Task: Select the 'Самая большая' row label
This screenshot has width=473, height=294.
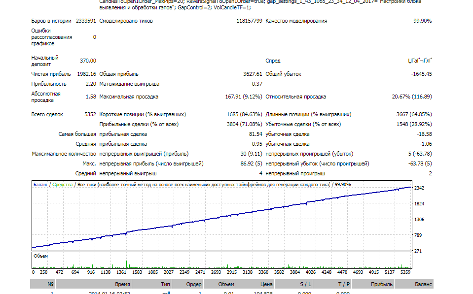Action: pos(77,134)
